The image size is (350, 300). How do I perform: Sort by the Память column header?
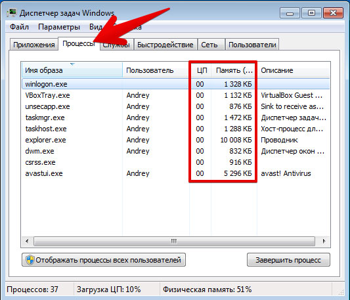pyautogui.click(x=234, y=70)
